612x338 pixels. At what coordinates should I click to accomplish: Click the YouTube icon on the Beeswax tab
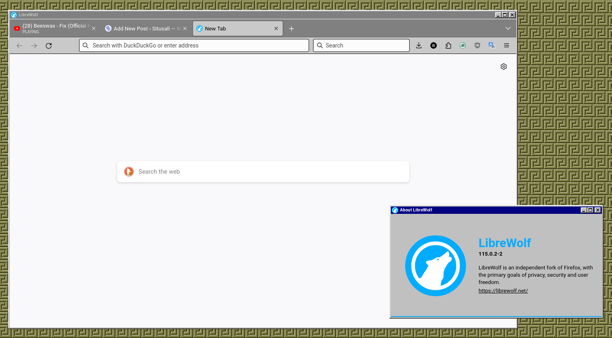(17, 28)
